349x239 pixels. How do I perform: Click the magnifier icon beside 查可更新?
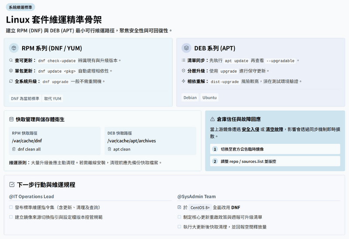pyautogui.click(x=11, y=61)
